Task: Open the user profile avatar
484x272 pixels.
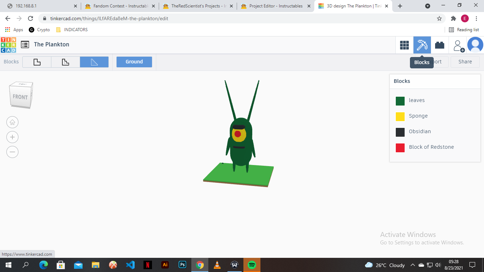Action: pyautogui.click(x=475, y=45)
